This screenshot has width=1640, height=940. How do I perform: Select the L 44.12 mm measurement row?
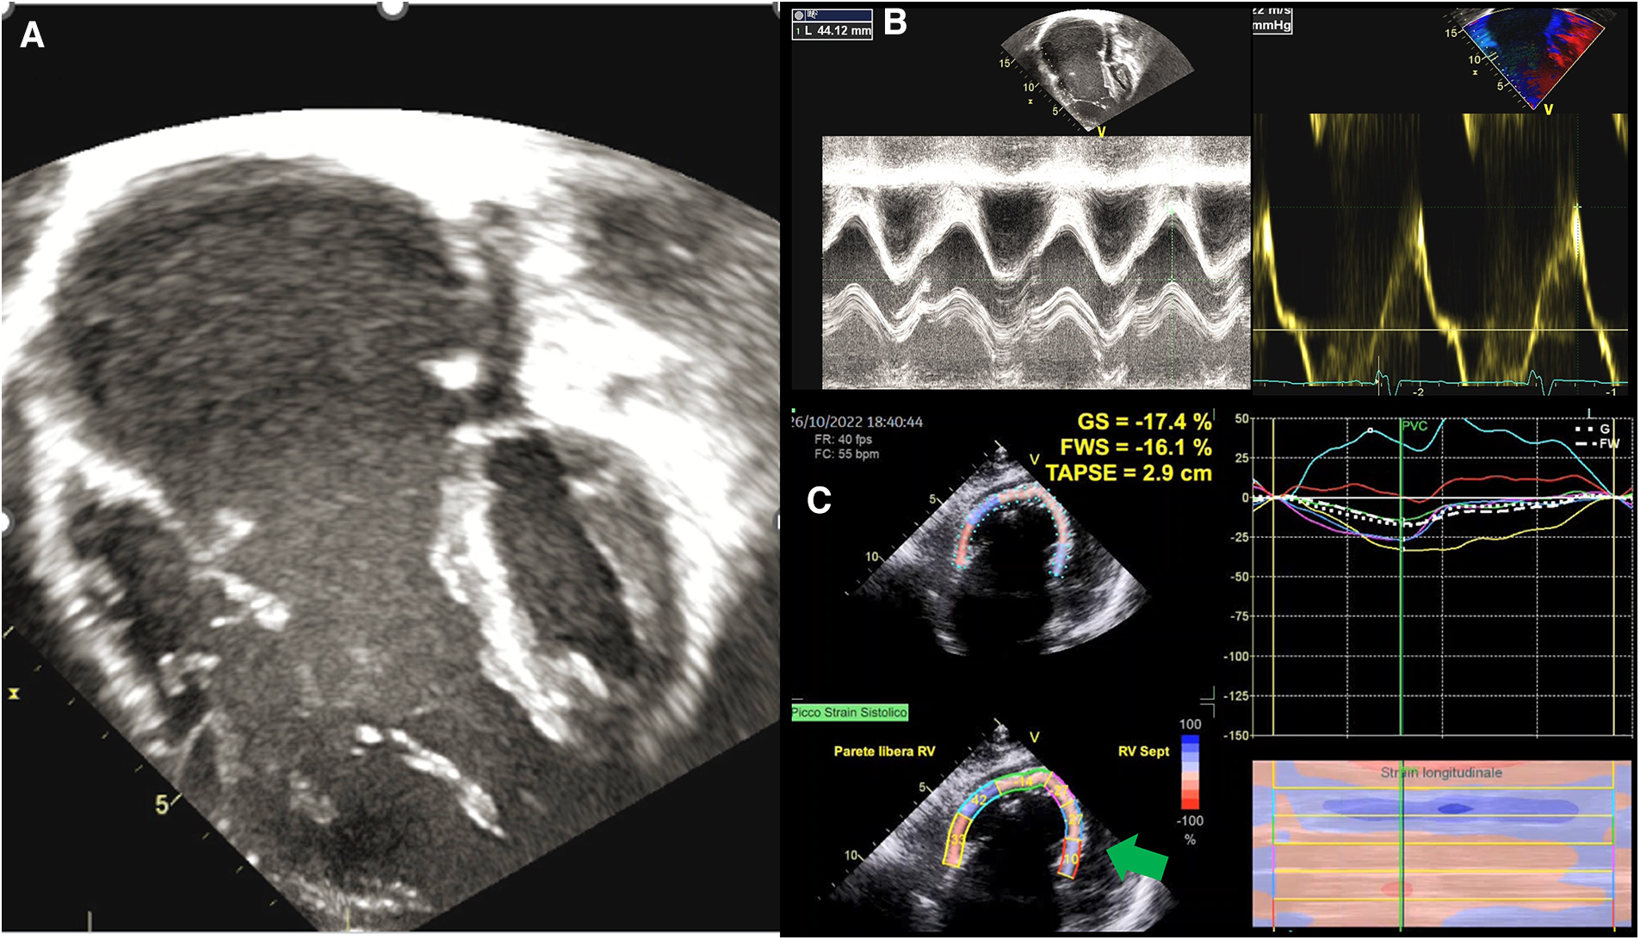coord(832,31)
